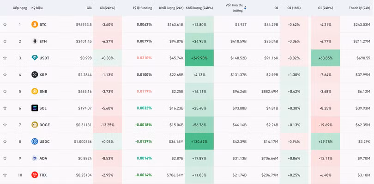374x184 pixels.
Task: Click the BNB coin icon
Action: pyautogui.click(x=35, y=91)
